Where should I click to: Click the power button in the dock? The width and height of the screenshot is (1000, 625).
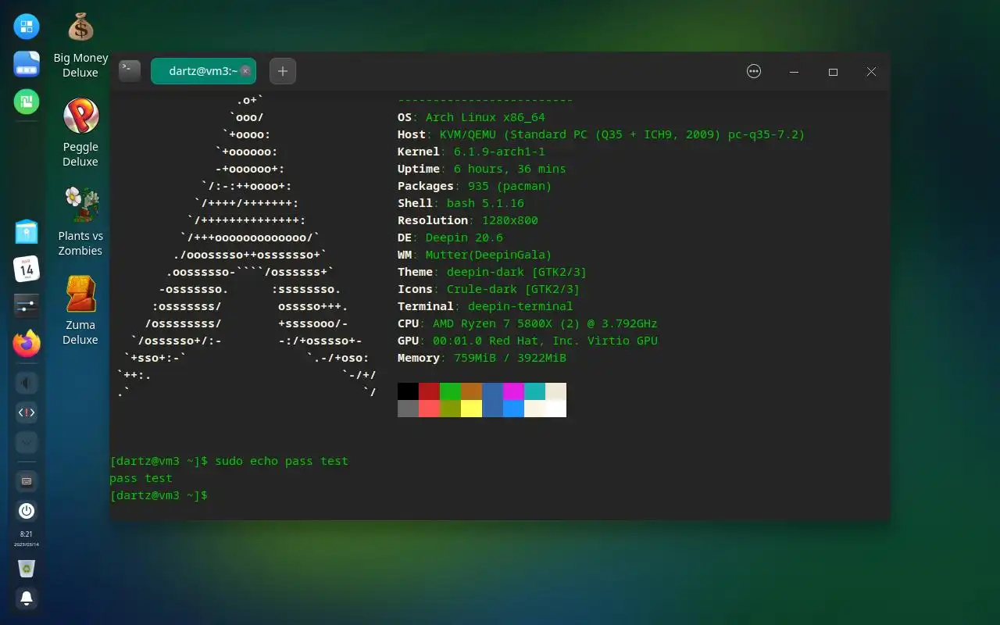[x=27, y=511]
